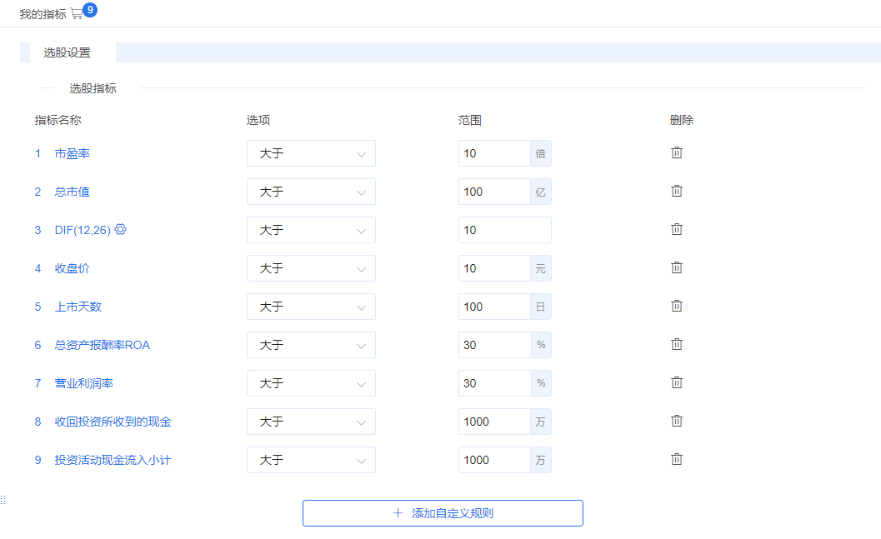Delete the 总资产报酬率ROA indicator via trash icon
Screen dimensions: 881x539
[x=676, y=344]
